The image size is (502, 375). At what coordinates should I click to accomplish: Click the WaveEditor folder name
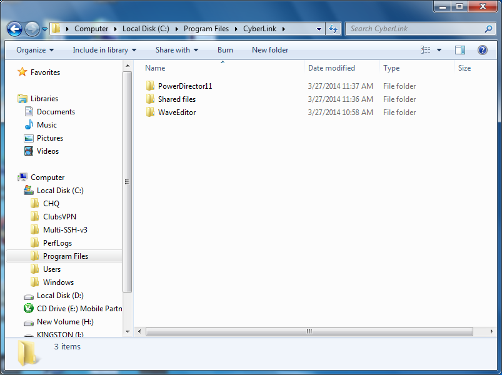pos(177,112)
